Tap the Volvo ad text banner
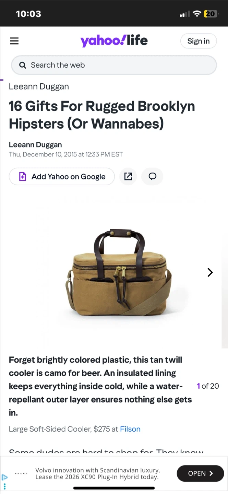The height and width of the screenshot is (494, 228). (97, 474)
